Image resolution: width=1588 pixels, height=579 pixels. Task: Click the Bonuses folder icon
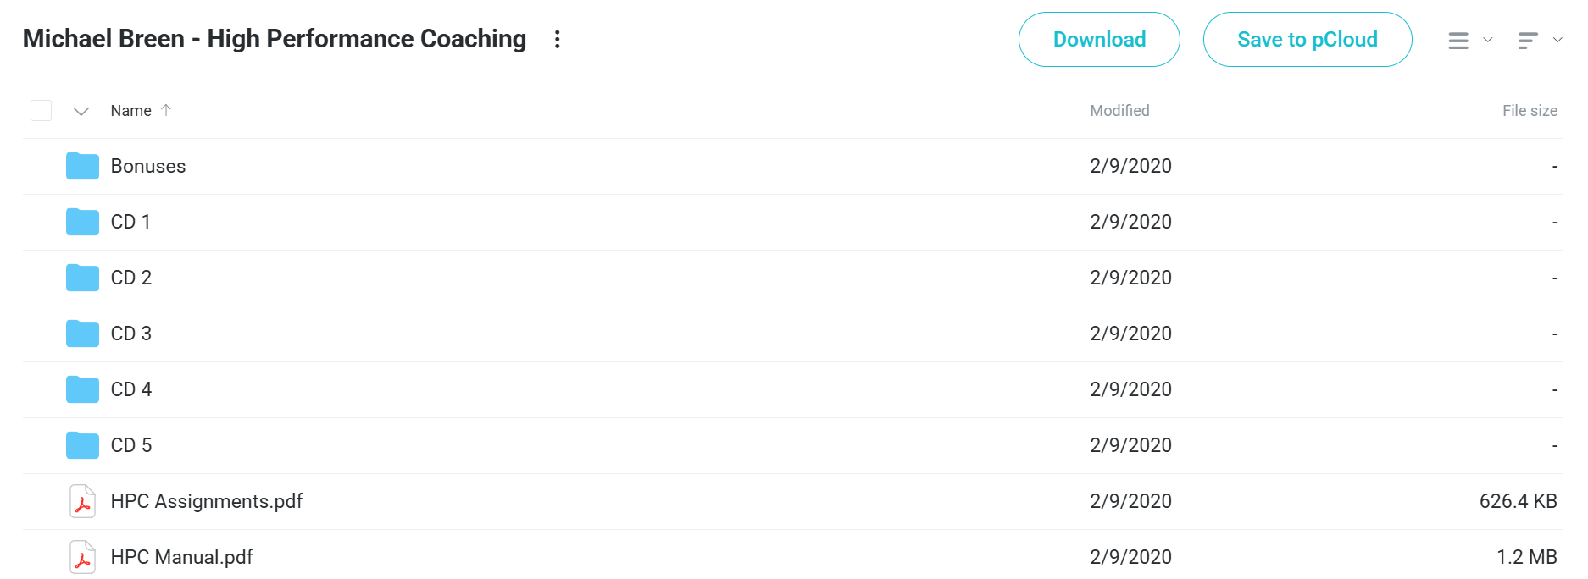click(x=82, y=166)
